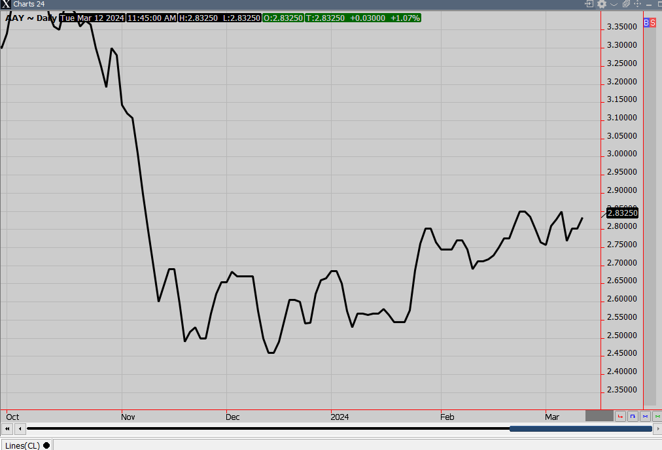The image size is (662, 450).
Task: Click the Nov label on time axis
Action: 128,417
